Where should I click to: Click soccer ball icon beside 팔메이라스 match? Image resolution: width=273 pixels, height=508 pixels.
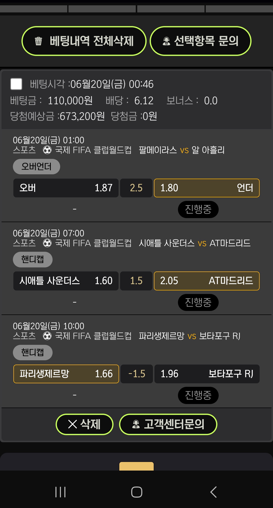[47, 150]
